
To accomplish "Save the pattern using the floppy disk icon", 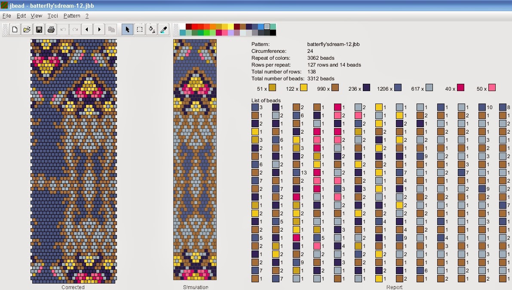I will (39, 30).
